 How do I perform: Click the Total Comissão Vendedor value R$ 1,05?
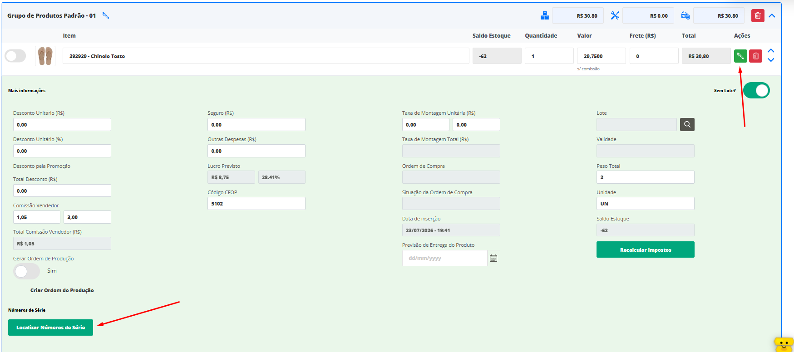[62, 244]
